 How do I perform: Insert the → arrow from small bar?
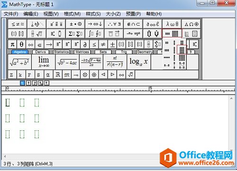click(49, 44)
